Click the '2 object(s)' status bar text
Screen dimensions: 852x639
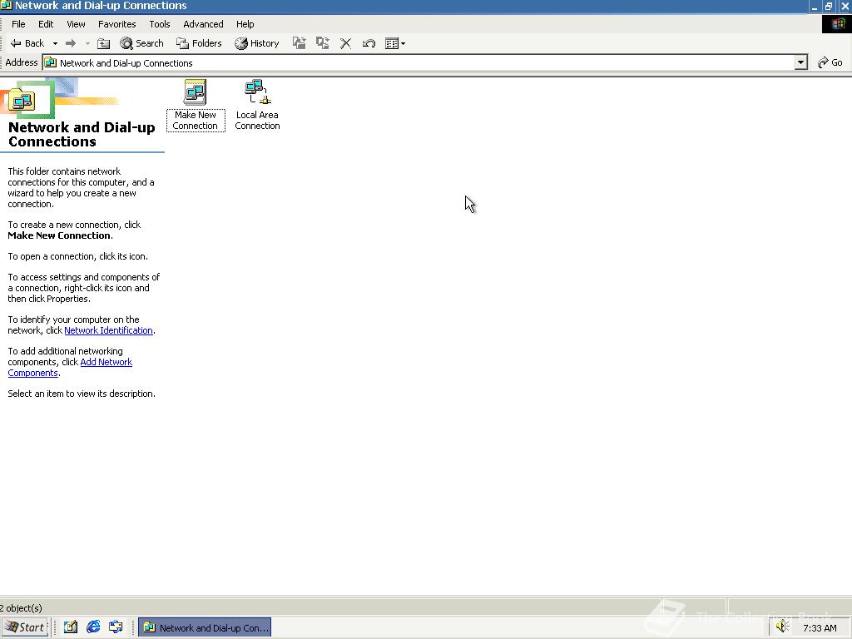click(21, 608)
